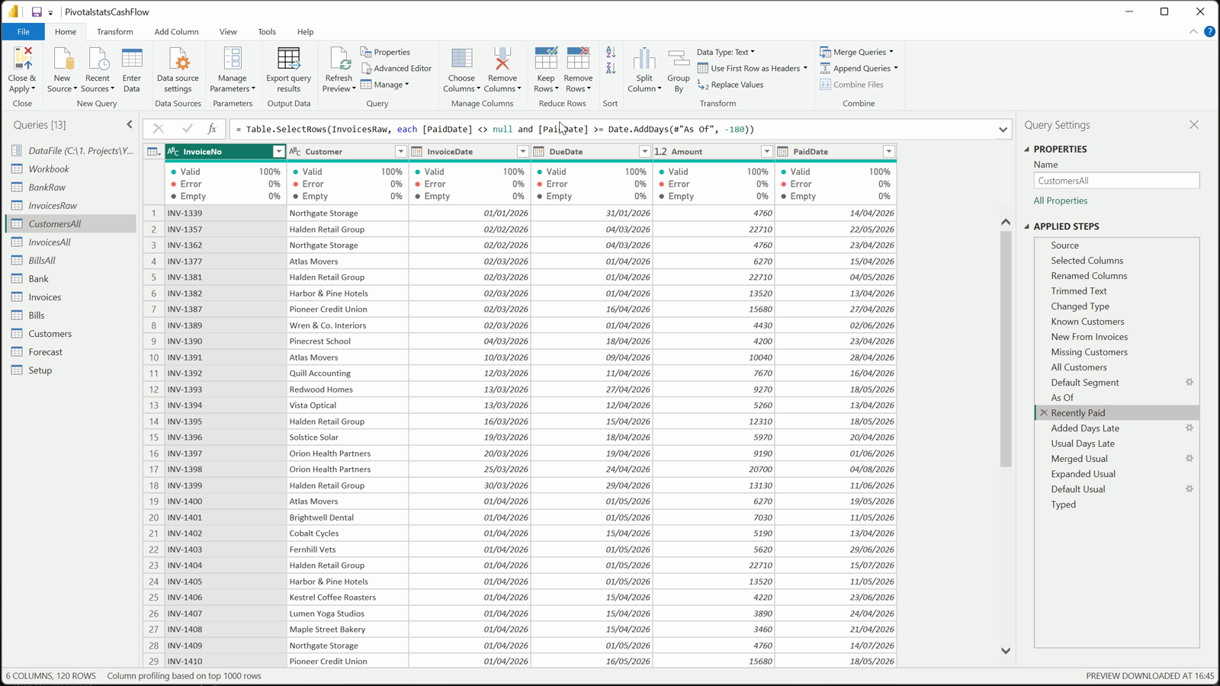
Task: Expand the formula bar chevron
Action: 1003,130
